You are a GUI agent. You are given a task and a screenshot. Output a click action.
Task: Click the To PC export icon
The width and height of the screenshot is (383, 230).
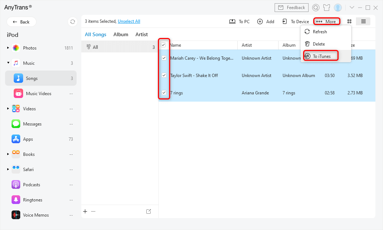coord(232,21)
